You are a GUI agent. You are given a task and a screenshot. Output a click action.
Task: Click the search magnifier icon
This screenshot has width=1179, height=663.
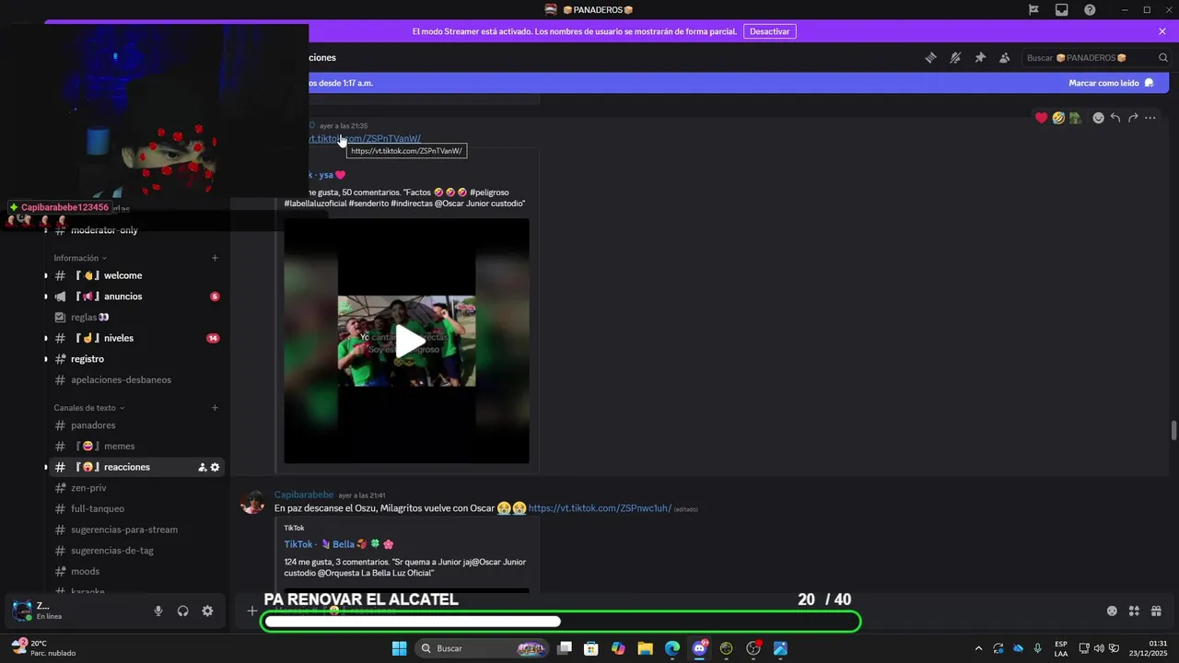tap(1163, 57)
